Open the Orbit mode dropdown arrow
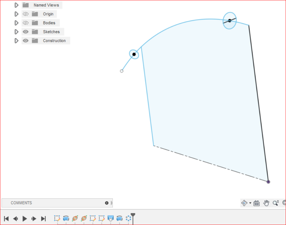Viewport: 286px width, 225px height. 250,203
